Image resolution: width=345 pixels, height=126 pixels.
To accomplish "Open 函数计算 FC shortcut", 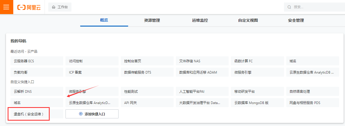I will [x=257, y=61].
